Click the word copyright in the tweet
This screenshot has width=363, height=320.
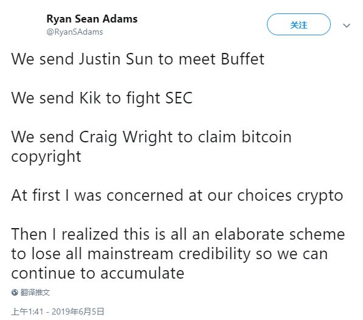coord(46,158)
